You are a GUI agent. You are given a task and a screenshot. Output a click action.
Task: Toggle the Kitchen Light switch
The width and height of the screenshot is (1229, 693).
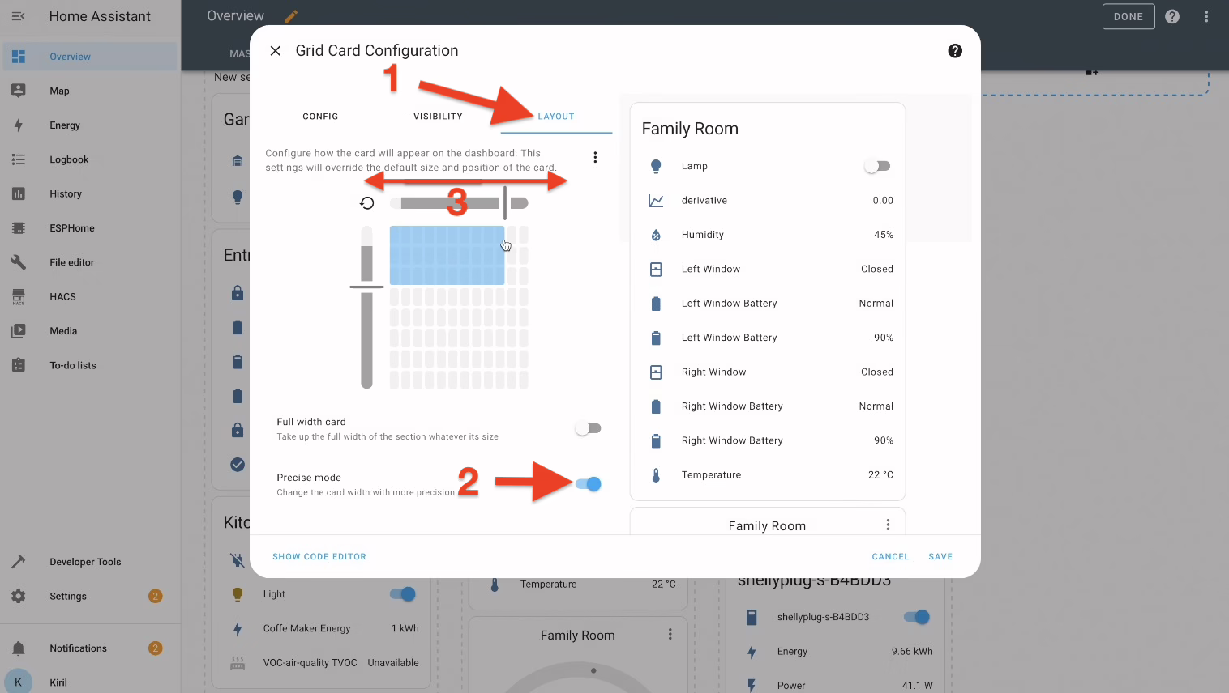(403, 594)
